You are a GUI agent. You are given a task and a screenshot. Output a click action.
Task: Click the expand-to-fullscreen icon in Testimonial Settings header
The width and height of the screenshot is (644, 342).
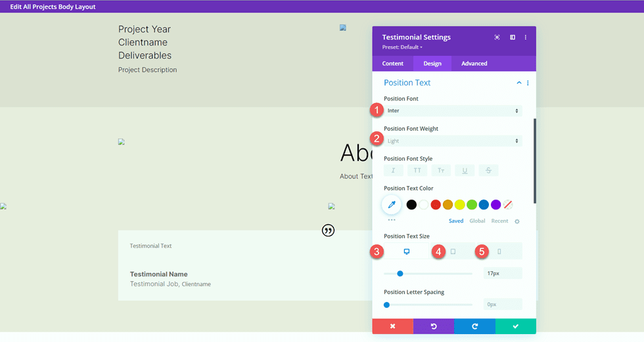coord(497,37)
